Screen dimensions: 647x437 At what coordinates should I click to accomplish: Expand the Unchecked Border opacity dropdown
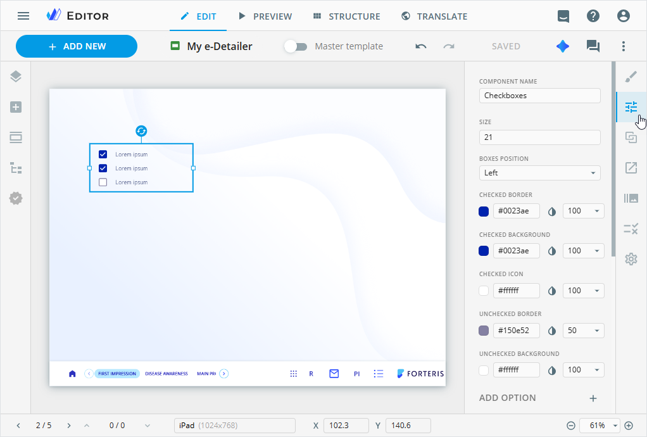coord(583,331)
